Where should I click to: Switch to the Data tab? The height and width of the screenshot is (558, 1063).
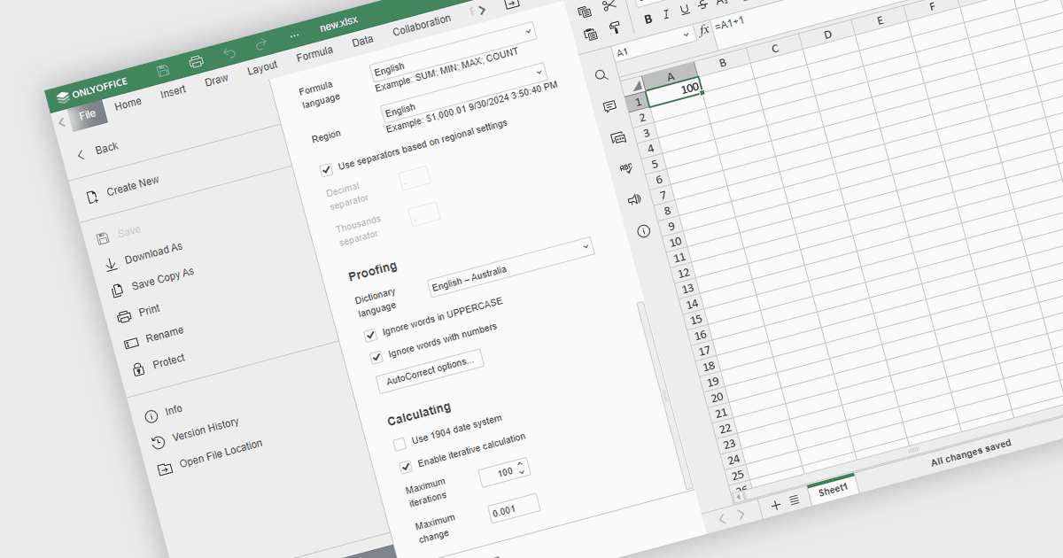point(362,41)
